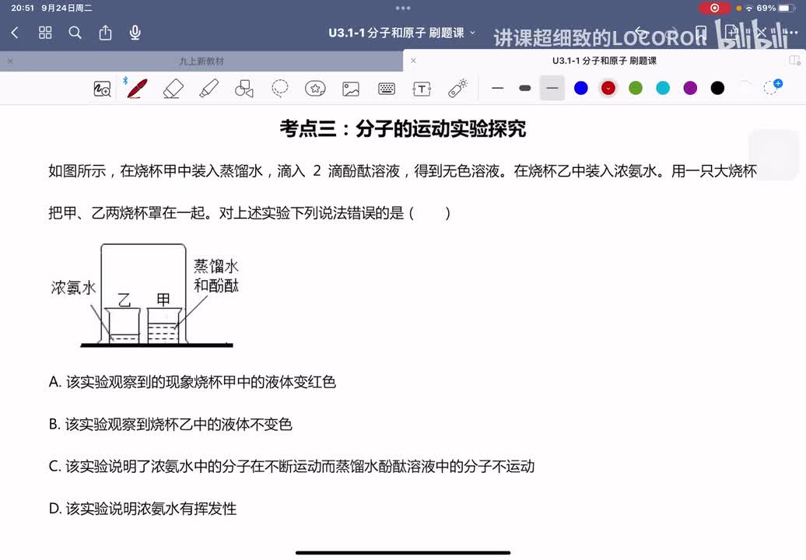Add a new color with the plus swatch

pyautogui.click(x=773, y=87)
